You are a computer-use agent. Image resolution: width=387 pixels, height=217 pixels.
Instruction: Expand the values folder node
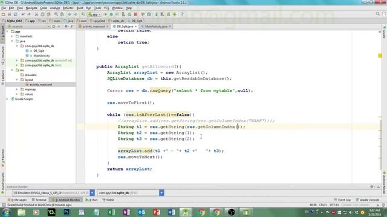click(17, 94)
